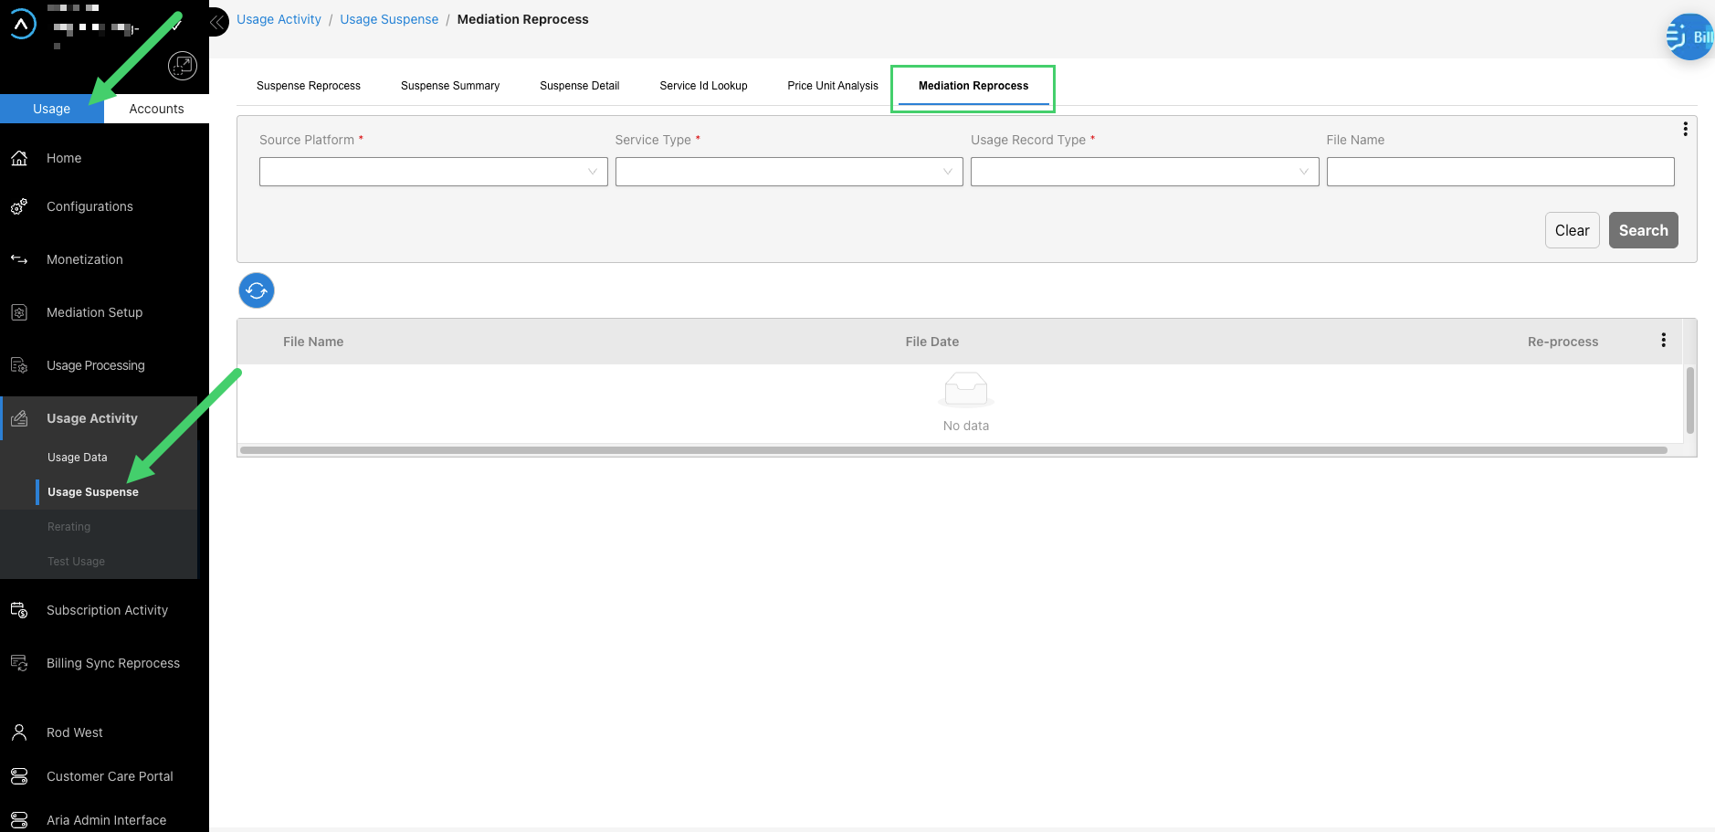
Task: Collapse the sidebar with the chevron button
Action: pyautogui.click(x=218, y=22)
